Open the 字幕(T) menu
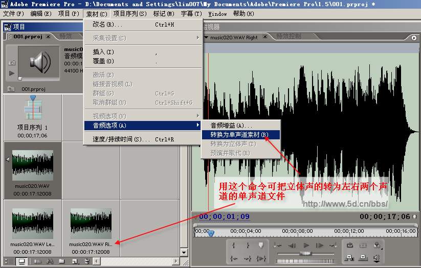Screen dimensions: 421x268 [191, 14]
